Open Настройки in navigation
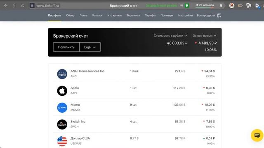 185,15
